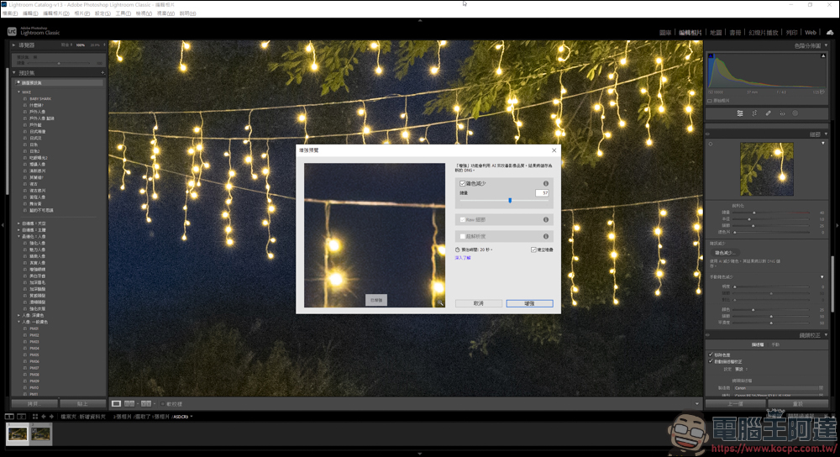This screenshot has height=457, width=840.
Task: Toggle the Raw 細節 checkbox
Action: [x=462, y=219]
